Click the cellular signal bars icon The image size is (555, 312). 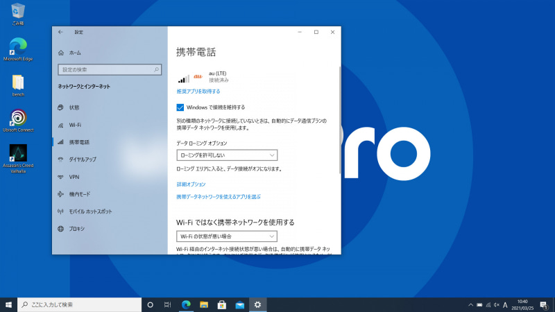point(183,78)
